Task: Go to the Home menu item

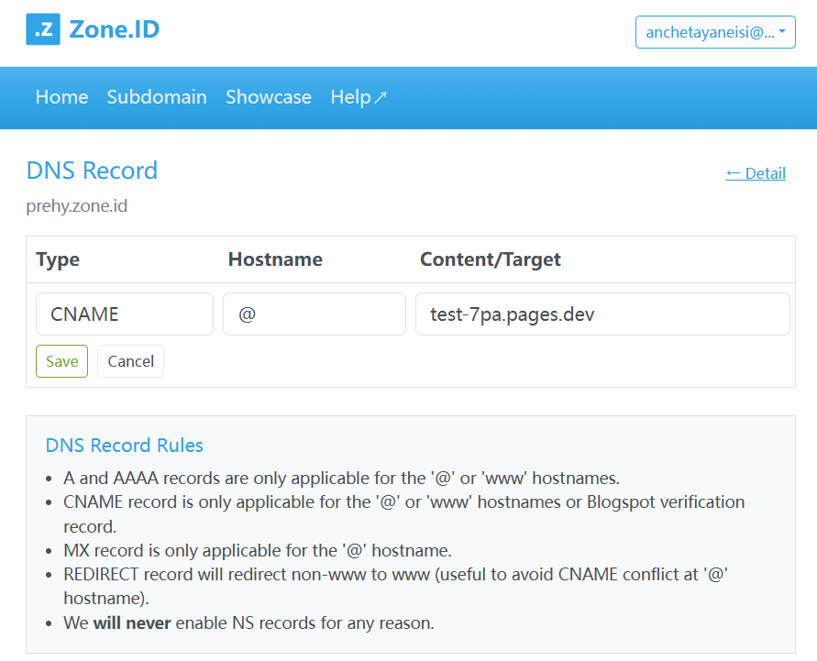Action: pos(61,97)
